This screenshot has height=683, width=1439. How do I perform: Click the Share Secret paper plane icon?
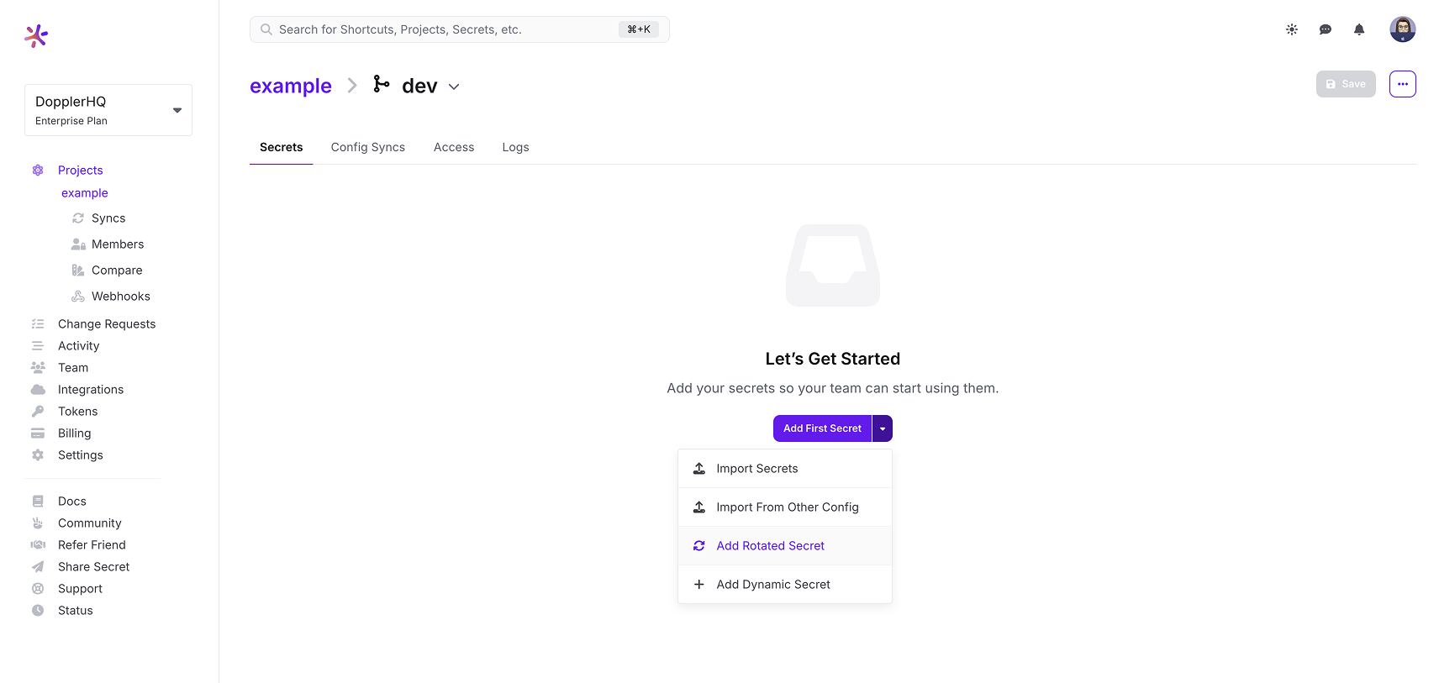click(x=38, y=567)
